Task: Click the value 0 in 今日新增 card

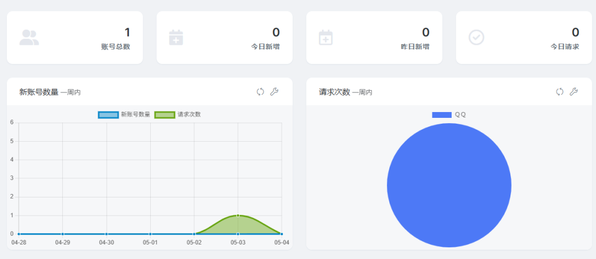Action: point(276,33)
